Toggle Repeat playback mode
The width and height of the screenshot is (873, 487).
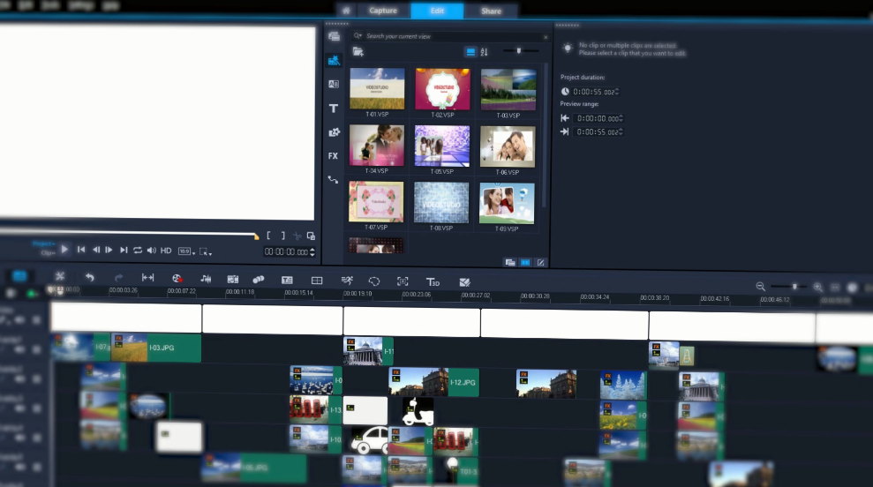click(138, 251)
